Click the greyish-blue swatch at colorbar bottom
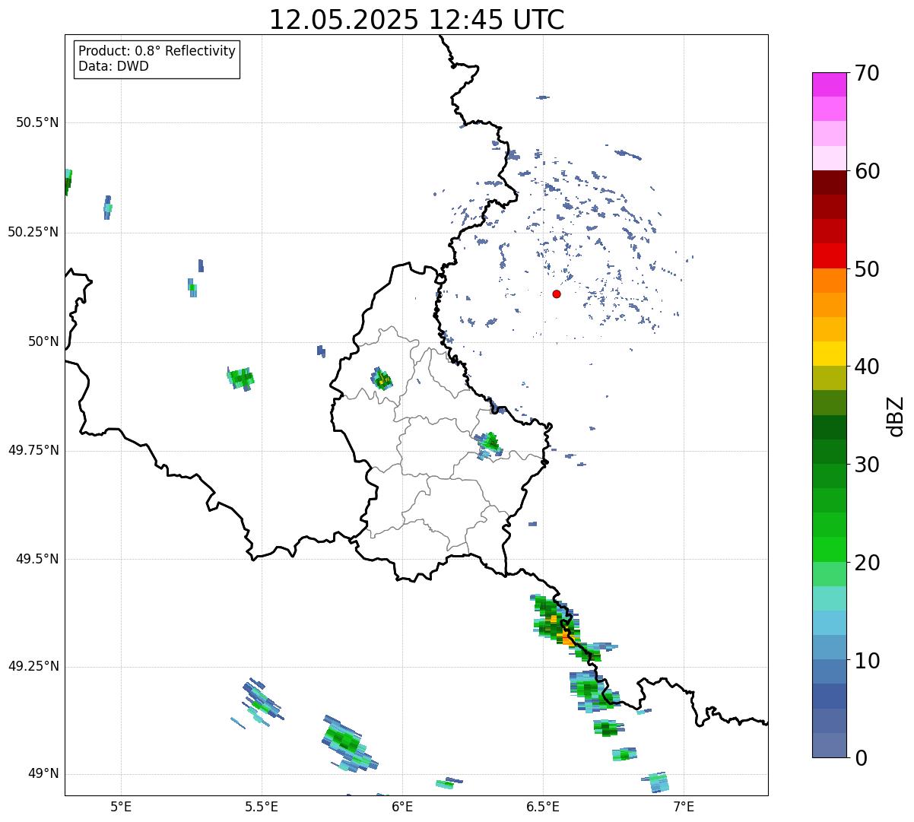 pos(829,745)
